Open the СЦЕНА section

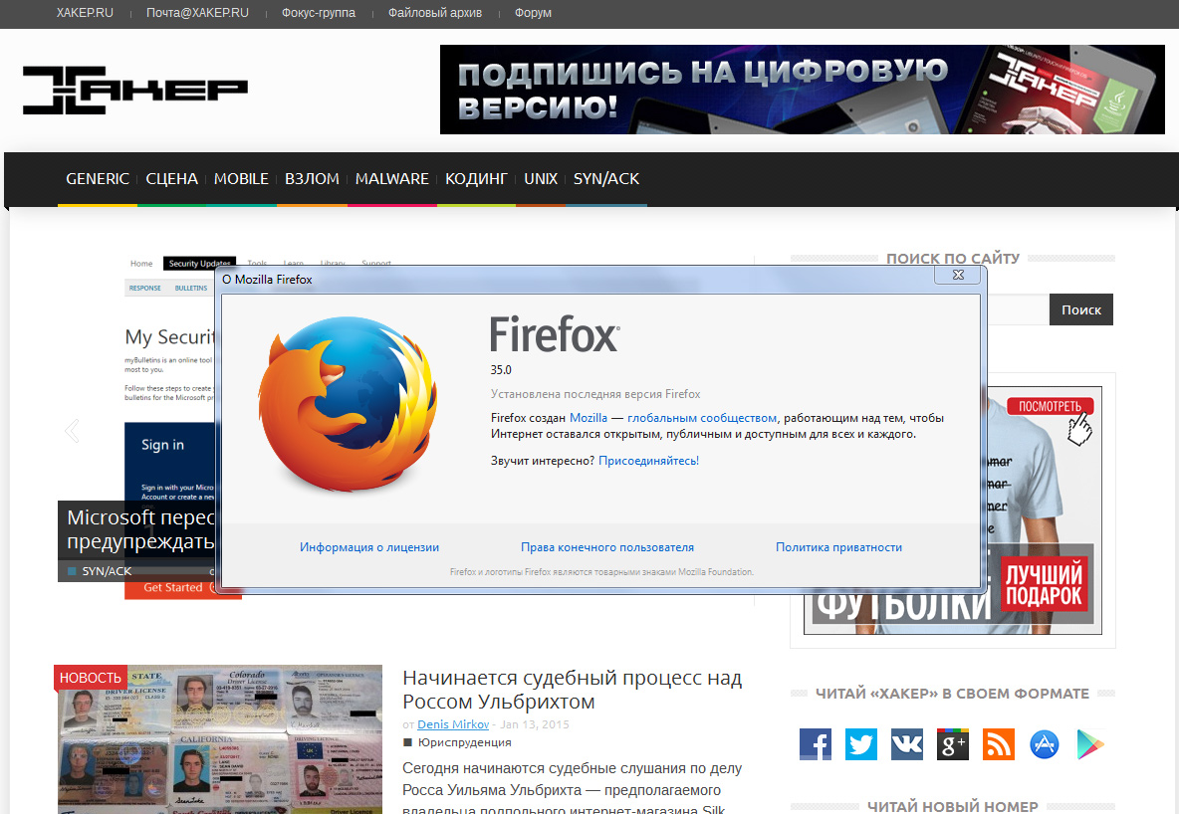coord(171,179)
